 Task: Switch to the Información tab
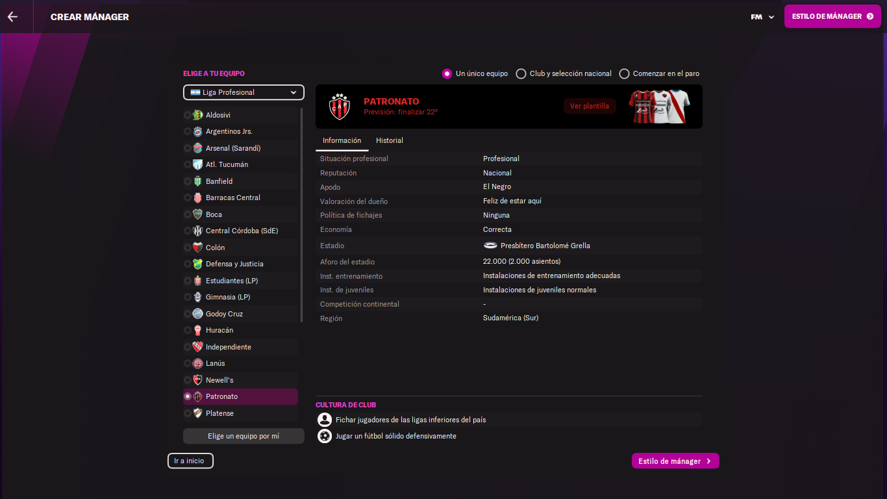coord(342,140)
